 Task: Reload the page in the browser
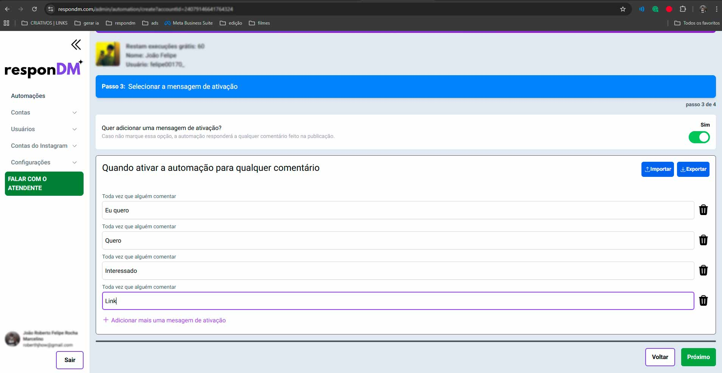click(x=34, y=9)
